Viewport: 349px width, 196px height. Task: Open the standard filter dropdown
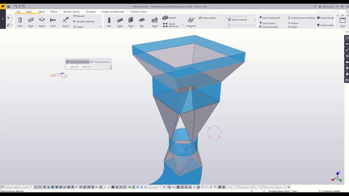coord(155,187)
